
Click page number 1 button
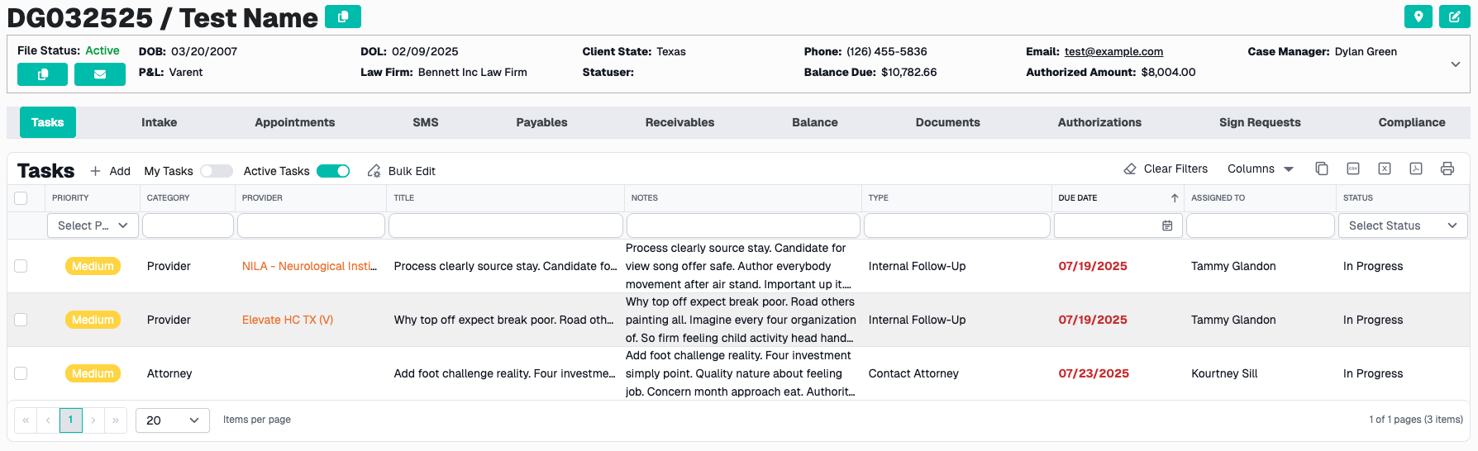click(71, 420)
